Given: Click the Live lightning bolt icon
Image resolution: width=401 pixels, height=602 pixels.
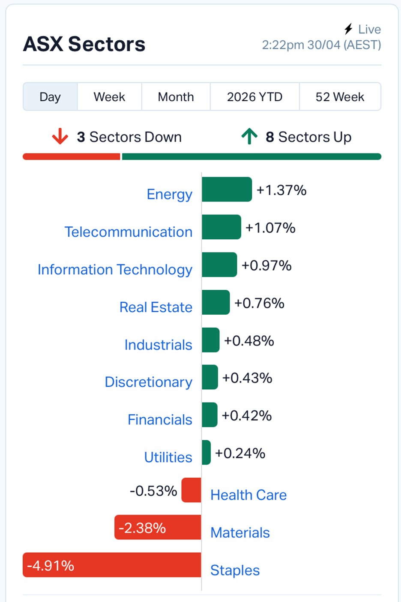Looking at the screenshot, I should [x=348, y=29].
